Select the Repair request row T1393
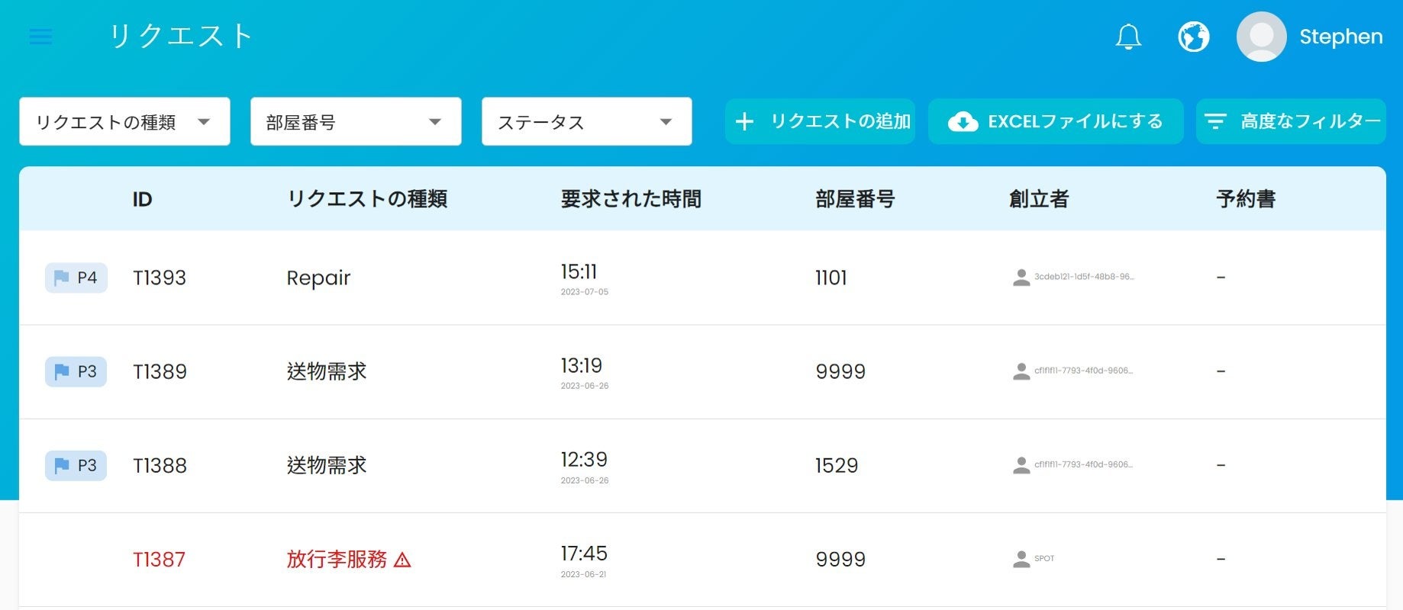Screen dimensions: 1403x610 [x=318, y=278]
